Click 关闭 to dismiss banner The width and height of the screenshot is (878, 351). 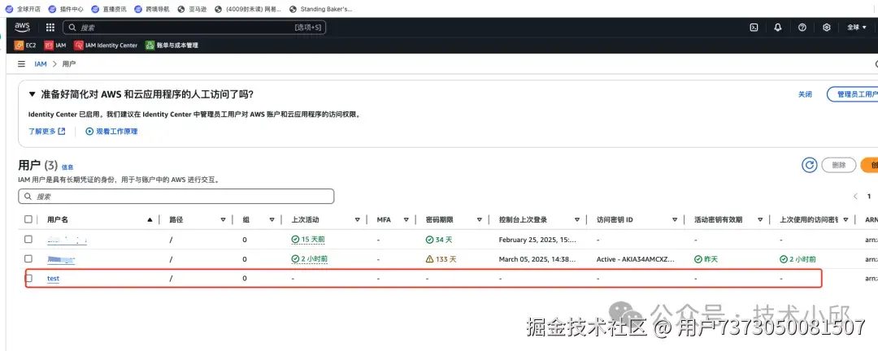click(805, 94)
